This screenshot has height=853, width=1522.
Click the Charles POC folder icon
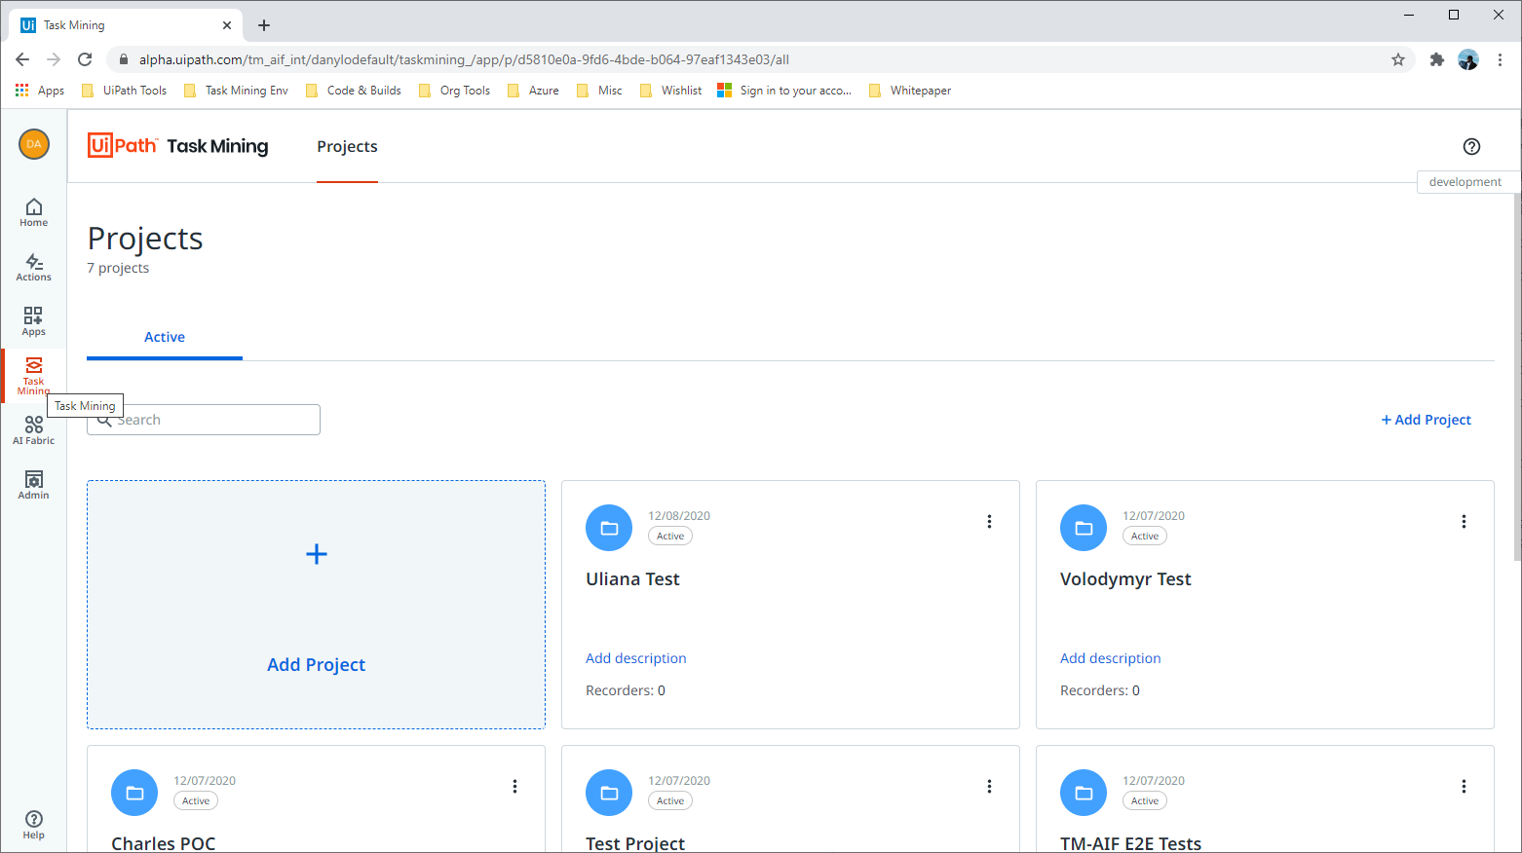click(134, 793)
